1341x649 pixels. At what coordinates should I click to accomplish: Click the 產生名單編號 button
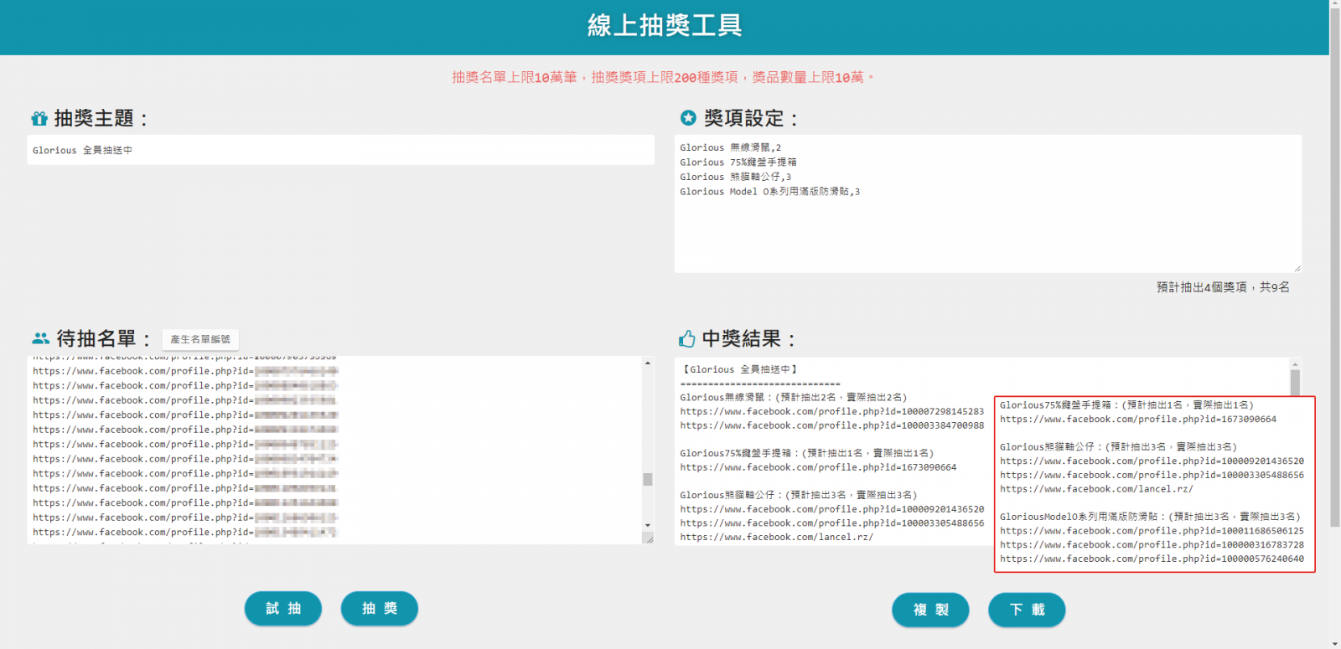pyautogui.click(x=200, y=339)
